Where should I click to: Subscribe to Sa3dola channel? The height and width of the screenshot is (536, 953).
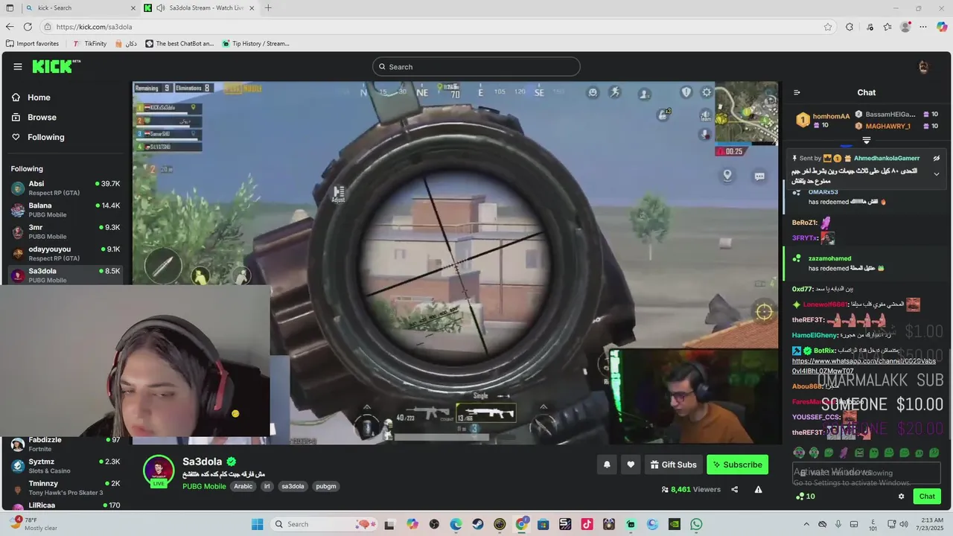[x=737, y=465]
